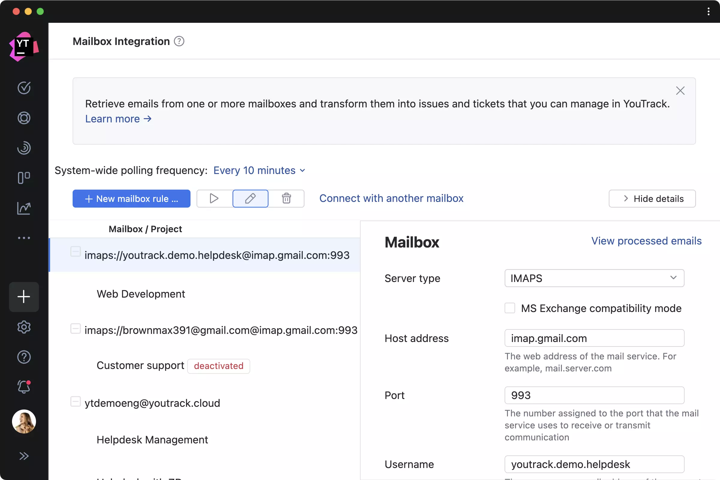
Task: Click the trash delete mailbox icon
Action: click(x=286, y=199)
